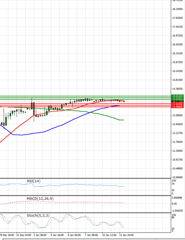This screenshot has width=185, height=240.
Task: Click the Stoch(5,3,3) indicator label
Action: pos(38,215)
